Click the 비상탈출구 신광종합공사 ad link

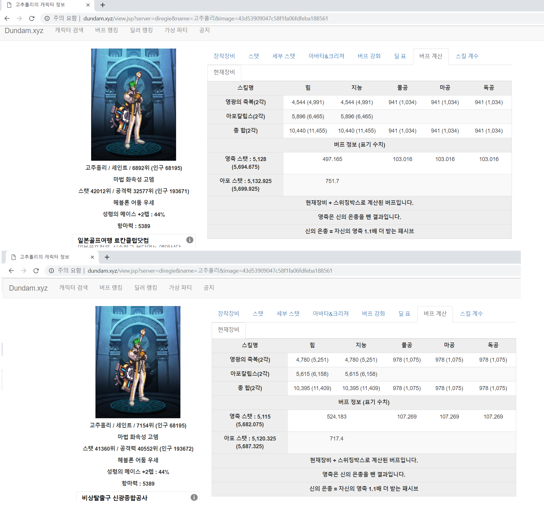point(115,498)
